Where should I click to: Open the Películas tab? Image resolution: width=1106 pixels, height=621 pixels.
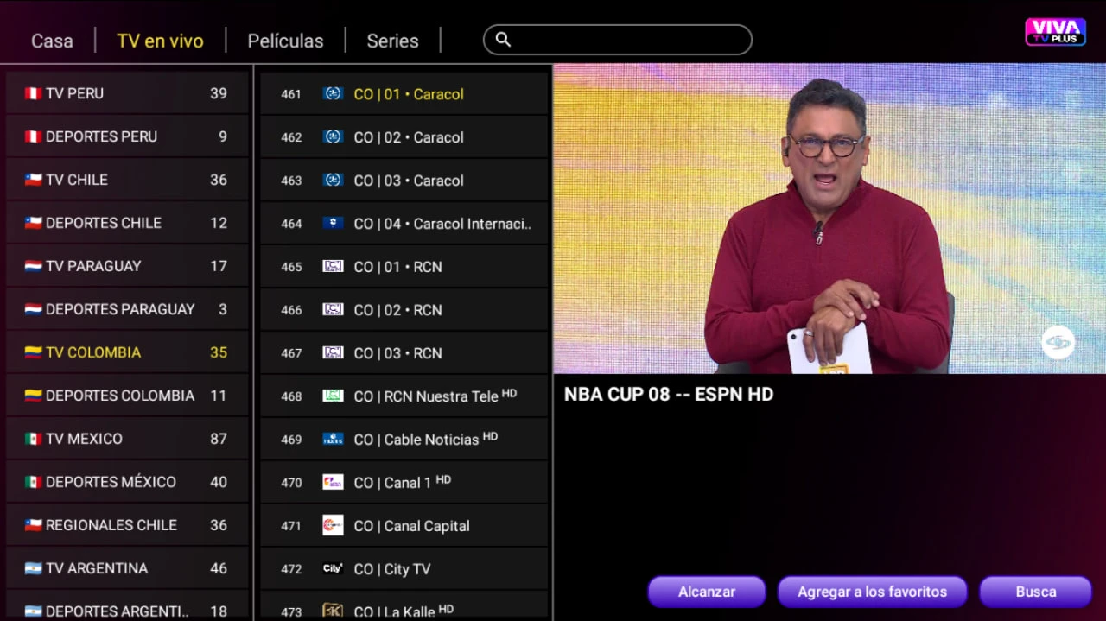(285, 41)
